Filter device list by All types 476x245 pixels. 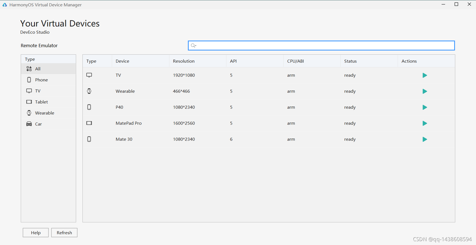tap(48, 69)
